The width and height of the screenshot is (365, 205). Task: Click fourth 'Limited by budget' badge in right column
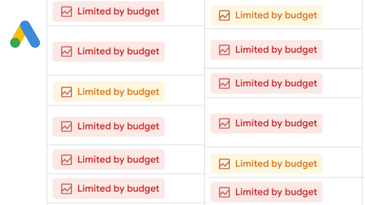click(276, 124)
